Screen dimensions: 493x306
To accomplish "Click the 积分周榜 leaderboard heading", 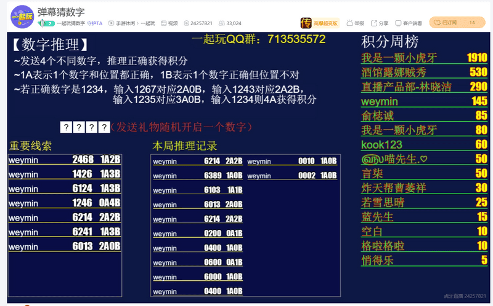I will click(389, 42).
